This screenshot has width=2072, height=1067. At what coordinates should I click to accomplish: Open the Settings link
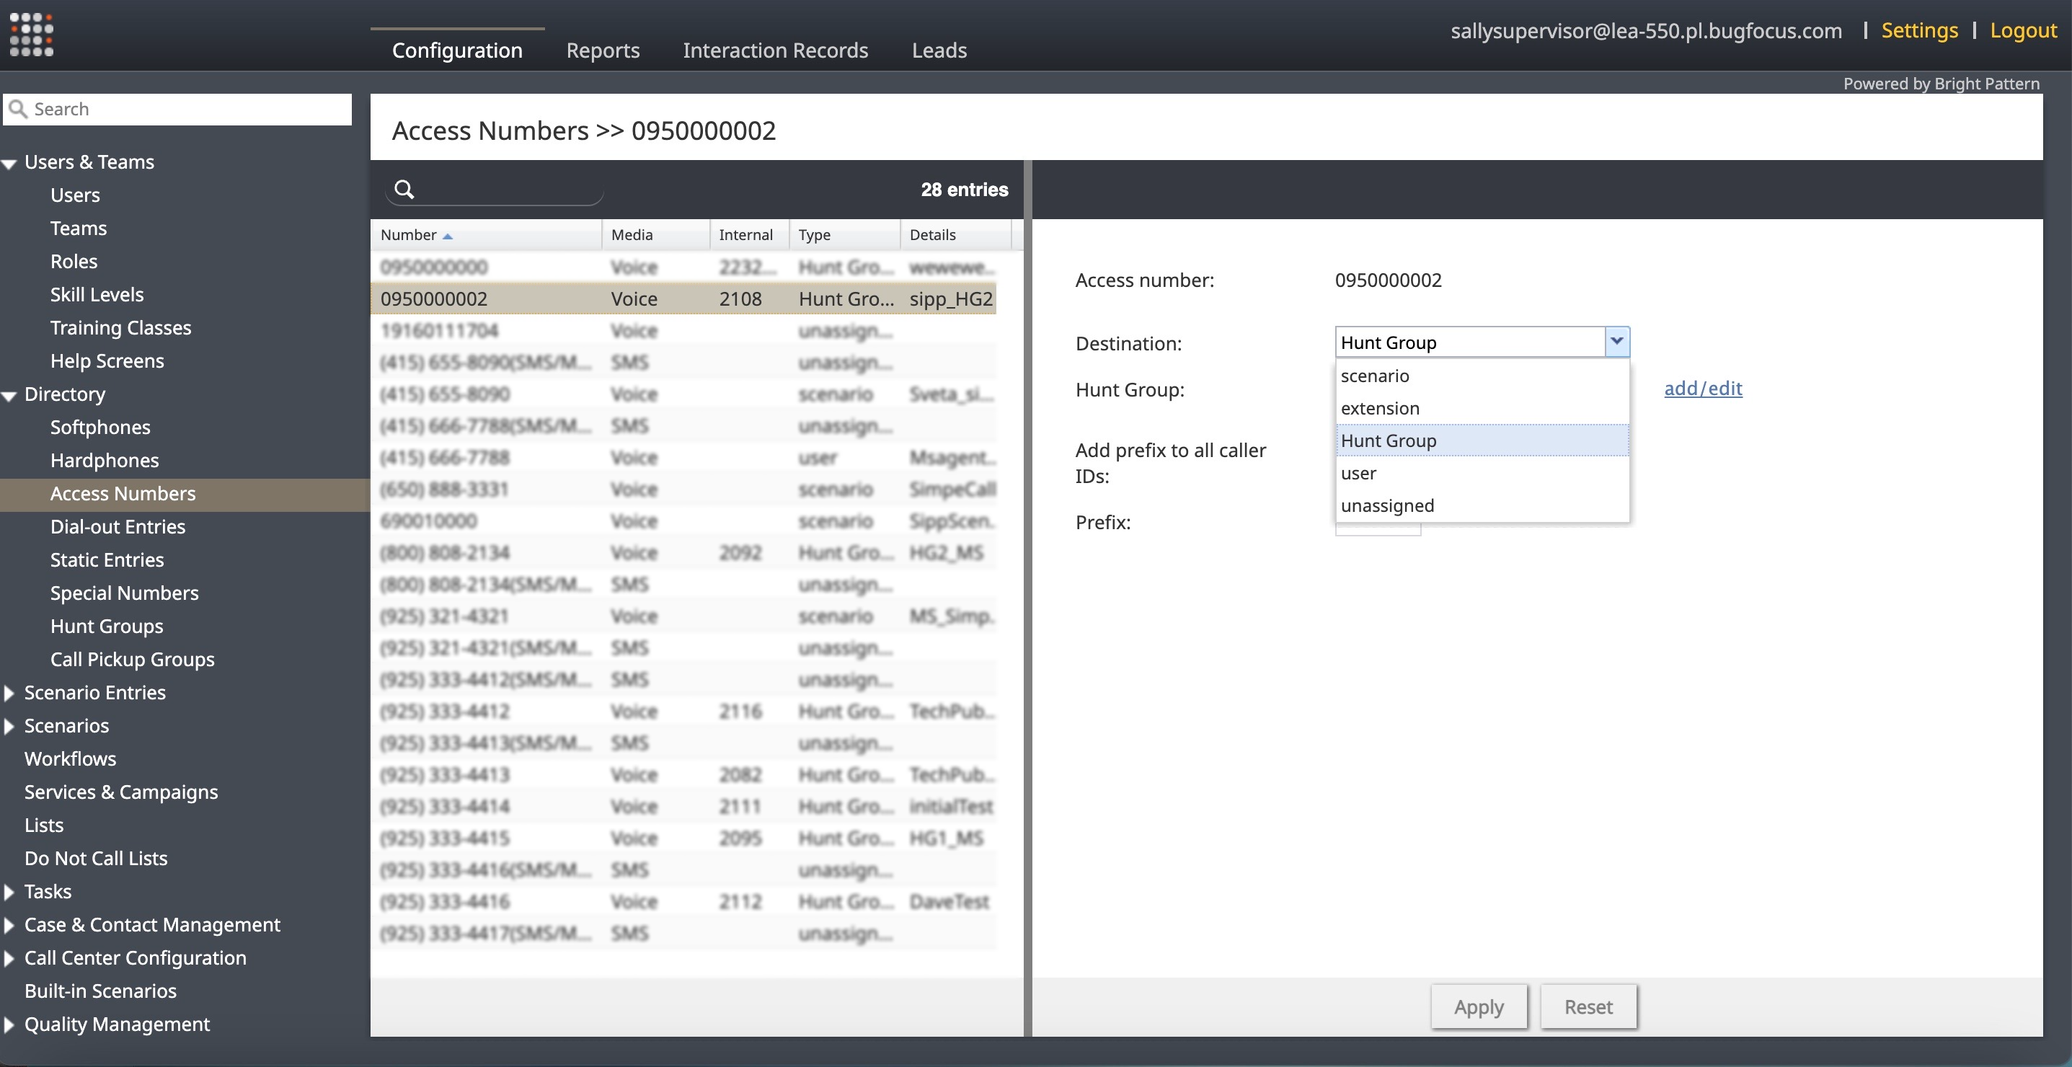(1919, 30)
